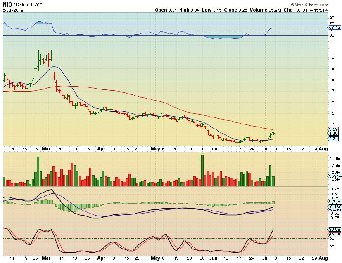Viewport: 342px width, 263px height.
Task: Click 'May' on the bottom-most date axis
Action: [156, 258]
